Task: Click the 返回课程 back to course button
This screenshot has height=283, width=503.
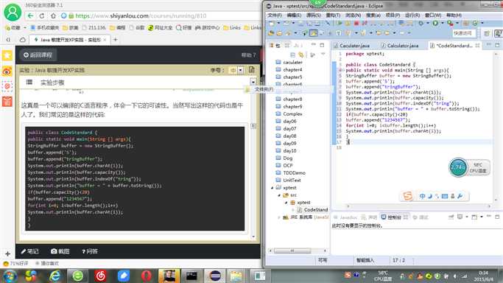Action: tap(38, 55)
